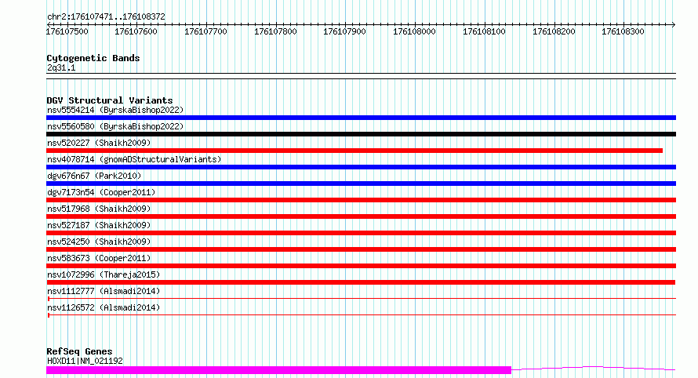Viewport: 698px width, 378px height.
Task: Click ruler position 176108200
Action: pos(554,31)
